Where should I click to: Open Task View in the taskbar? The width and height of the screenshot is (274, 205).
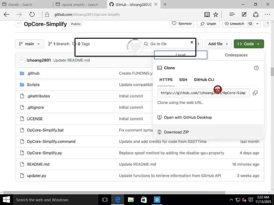click(x=105, y=200)
